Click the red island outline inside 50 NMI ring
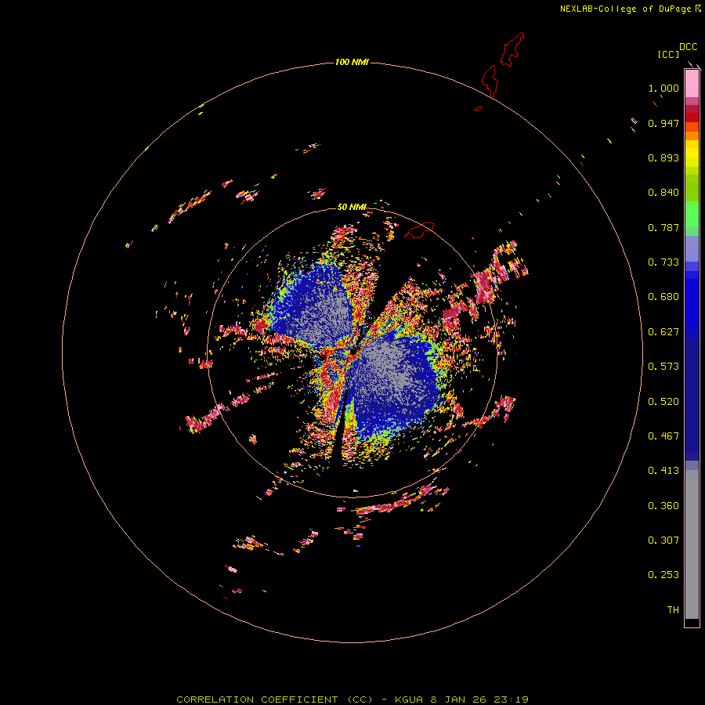This screenshot has height=705, width=705. pos(420,230)
